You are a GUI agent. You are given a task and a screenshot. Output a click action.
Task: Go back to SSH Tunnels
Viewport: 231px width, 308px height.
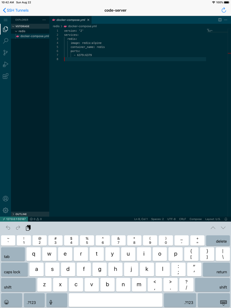click(16, 10)
